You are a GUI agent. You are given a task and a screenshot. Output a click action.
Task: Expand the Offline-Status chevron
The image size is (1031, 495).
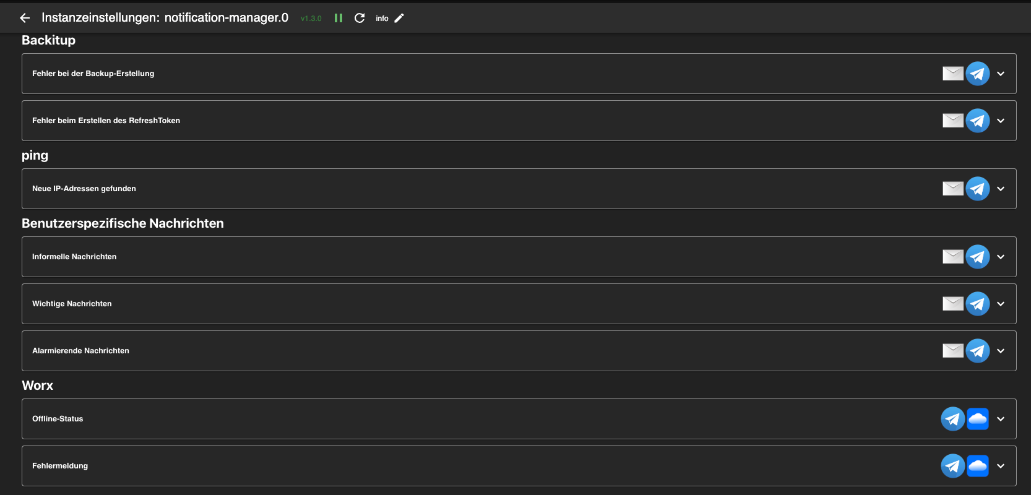click(1001, 419)
